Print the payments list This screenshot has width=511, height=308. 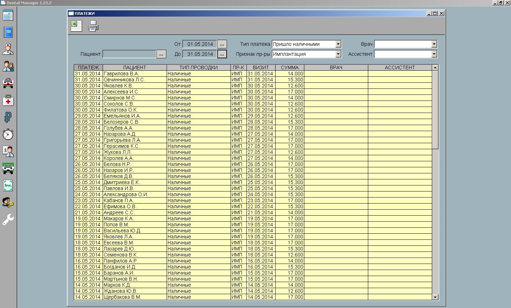(93, 26)
